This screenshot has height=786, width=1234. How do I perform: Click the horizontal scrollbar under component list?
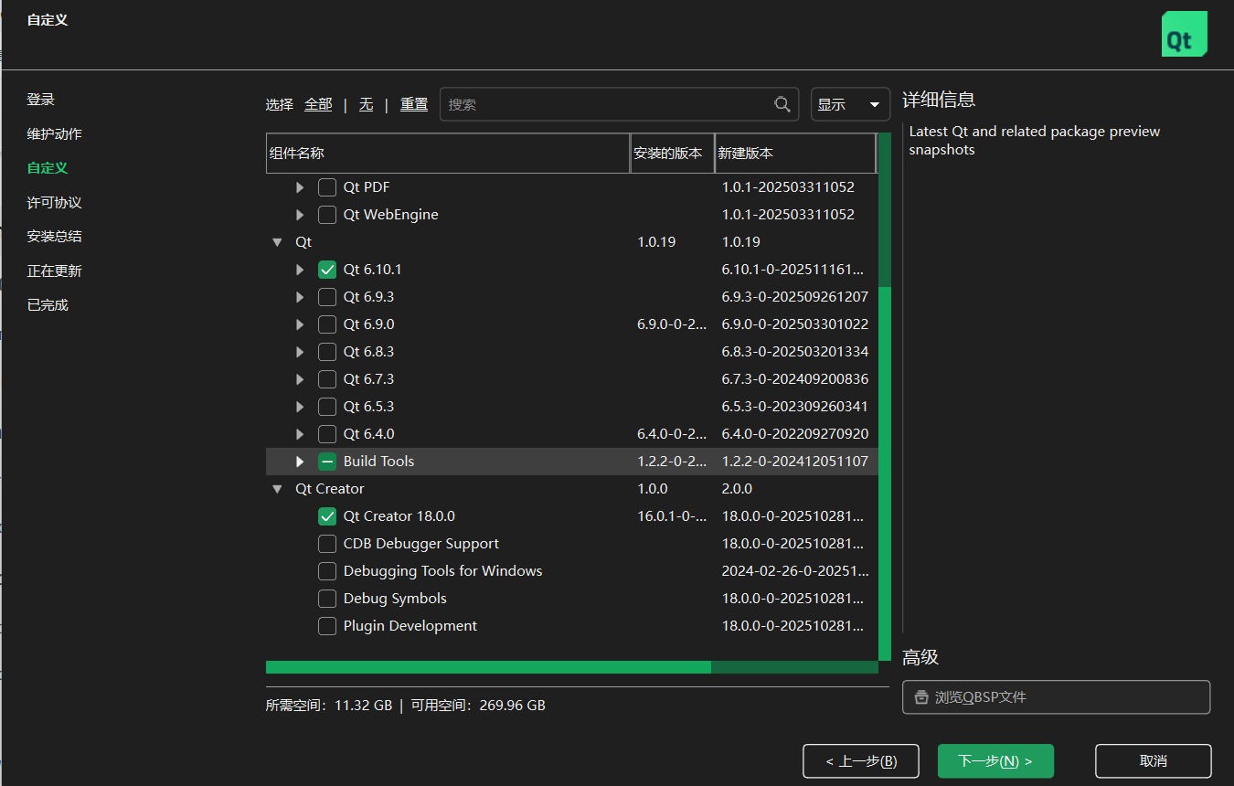(x=488, y=667)
